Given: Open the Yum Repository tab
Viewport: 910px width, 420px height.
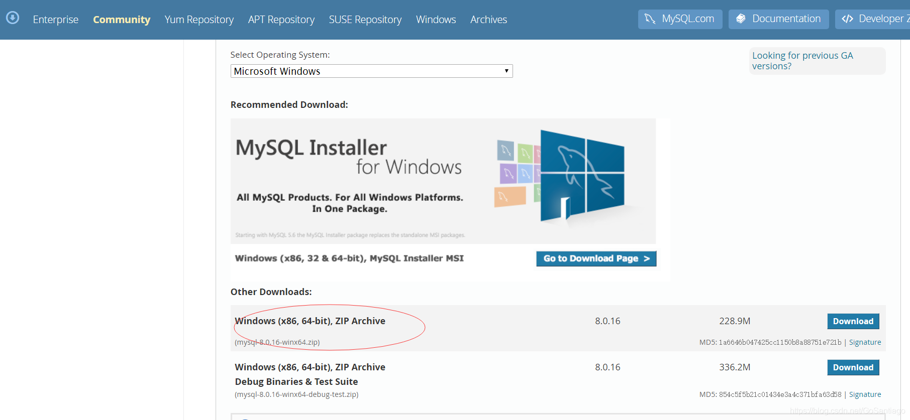Looking at the screenshot, I should 199,20.
